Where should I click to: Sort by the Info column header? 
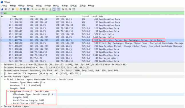click(101, 16)
